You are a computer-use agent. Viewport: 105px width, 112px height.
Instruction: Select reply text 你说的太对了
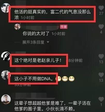(x=36, y=33)
